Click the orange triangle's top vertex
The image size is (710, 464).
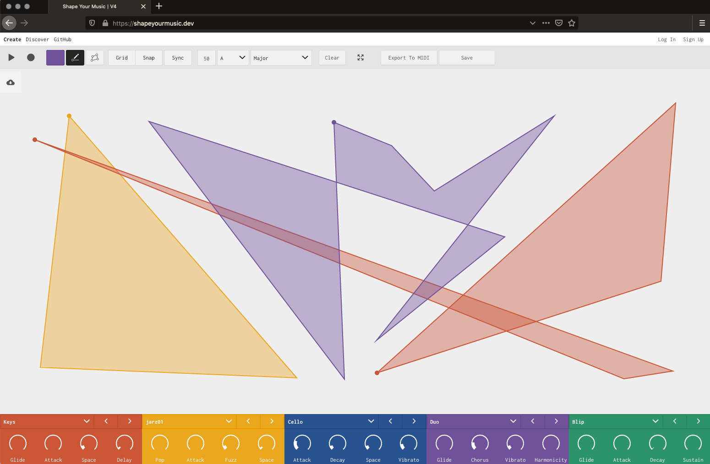coord(69,116)
